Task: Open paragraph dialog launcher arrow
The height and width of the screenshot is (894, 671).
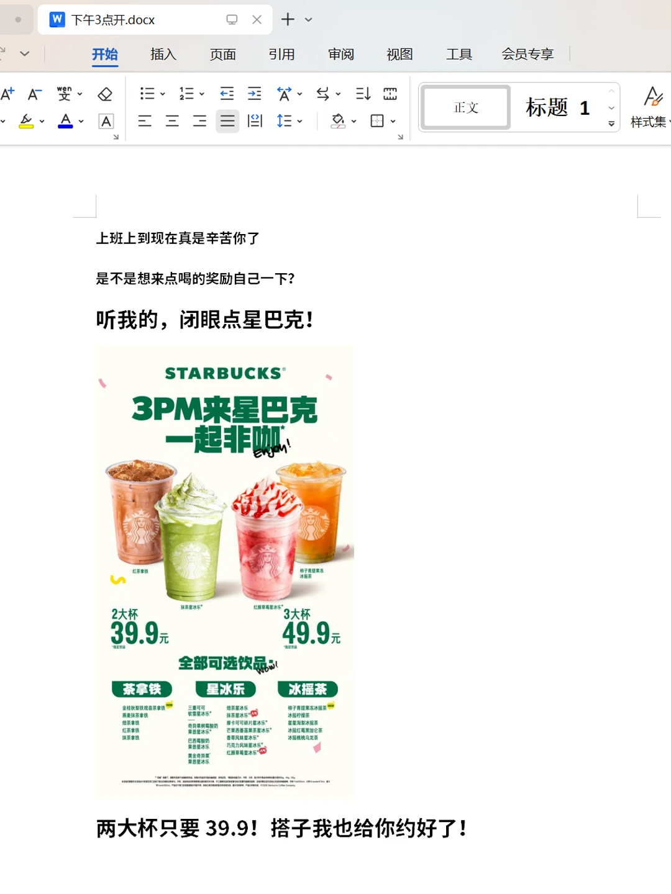Action: tap(400, 137)
